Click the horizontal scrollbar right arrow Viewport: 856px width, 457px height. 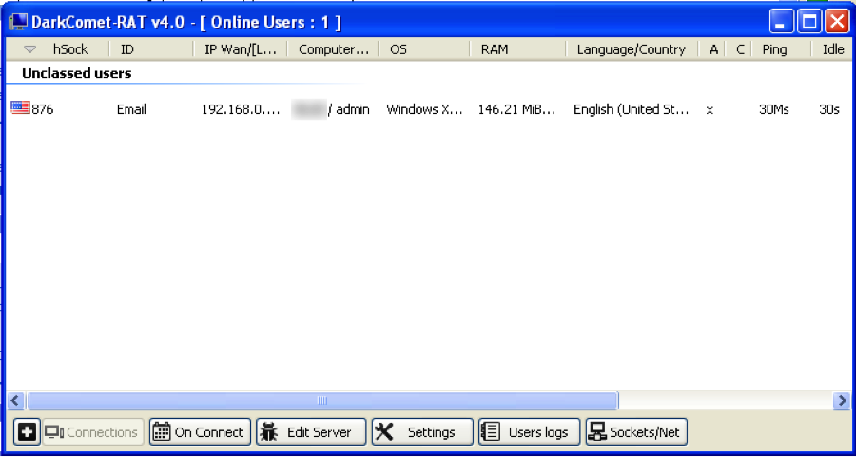tap(842, 401)
